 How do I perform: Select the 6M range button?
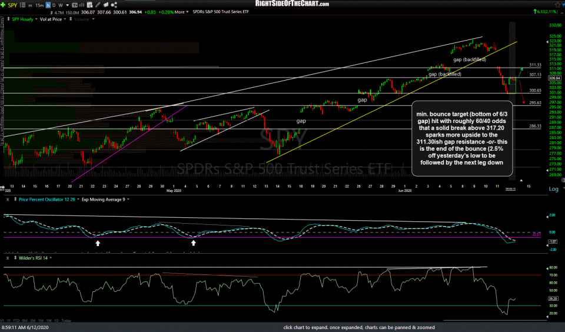(x=25, y=320)
